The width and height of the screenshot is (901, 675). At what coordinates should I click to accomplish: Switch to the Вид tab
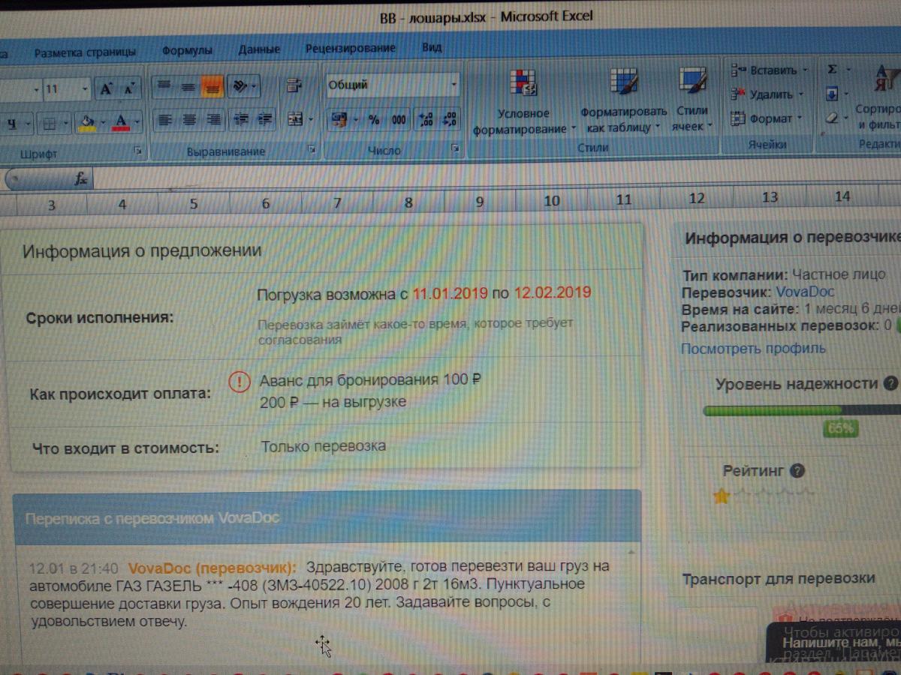click(x=432, y=47)
